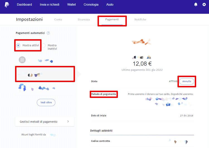
Task: Click Alcuni loghi forniti da text
Action: click(34, 135)
